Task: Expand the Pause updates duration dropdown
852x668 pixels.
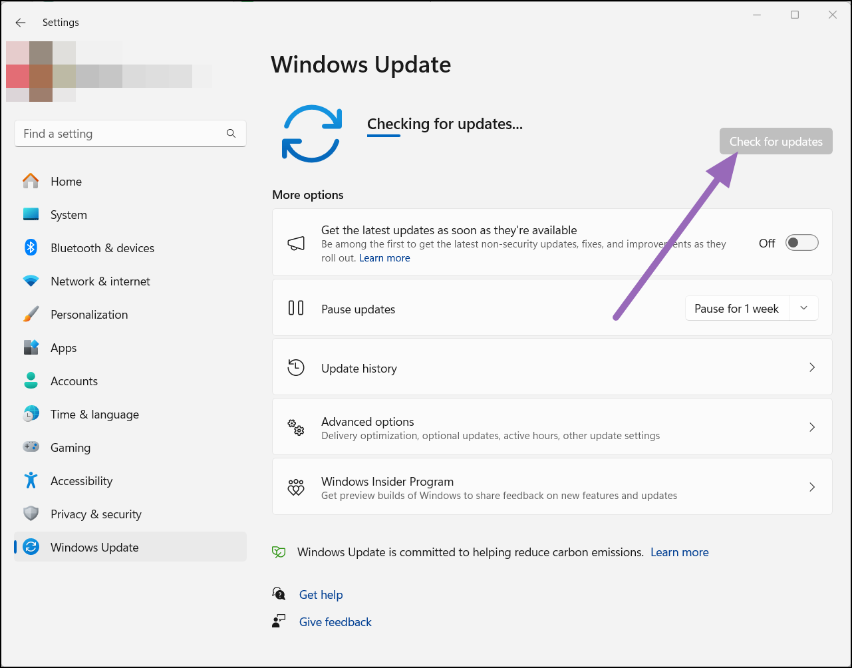Action: [x=803, y=308]
